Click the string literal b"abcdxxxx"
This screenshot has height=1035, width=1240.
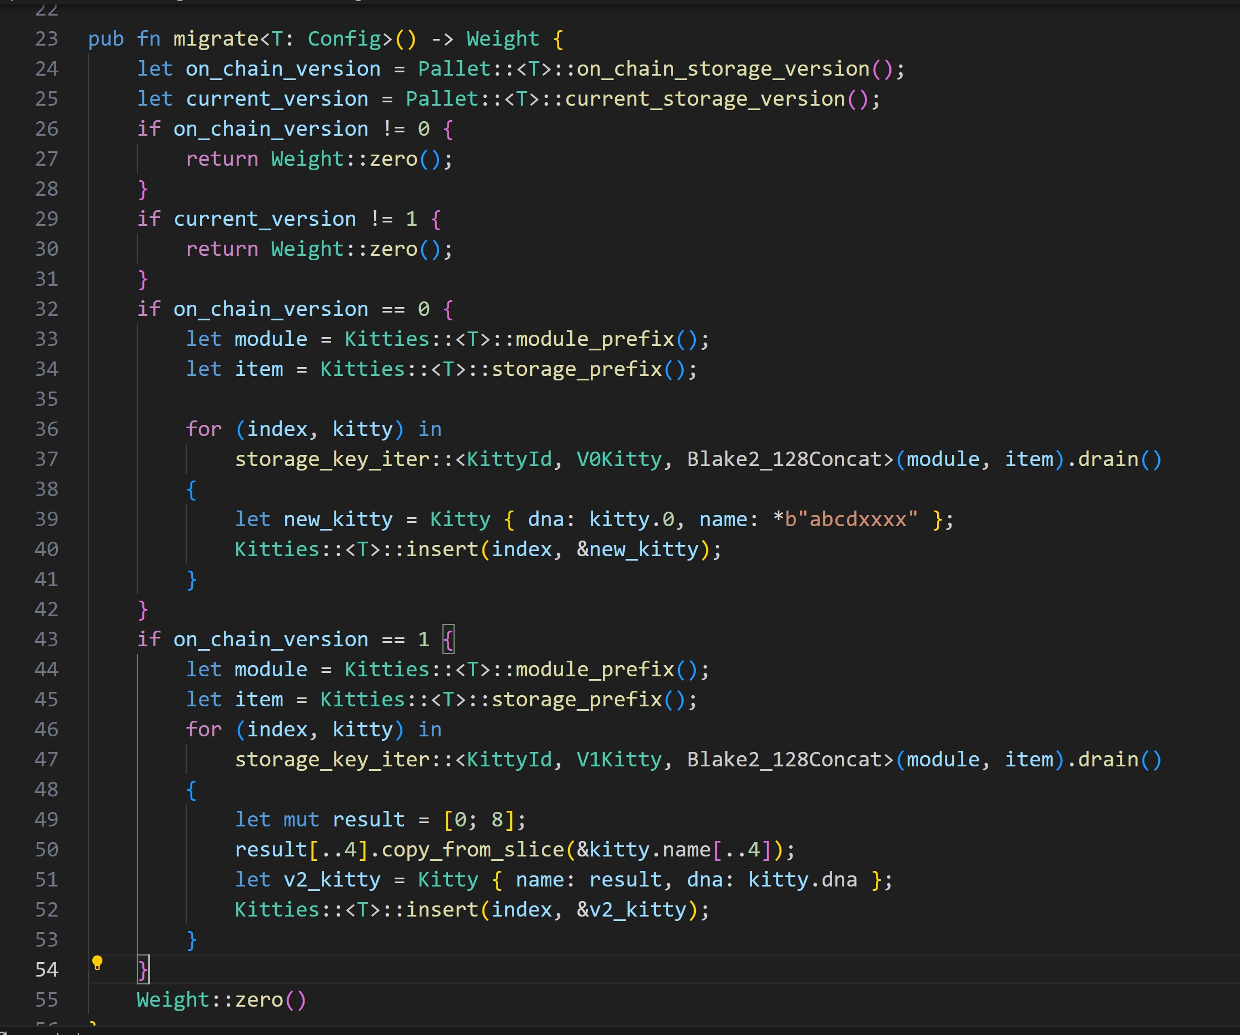[851, 519]
